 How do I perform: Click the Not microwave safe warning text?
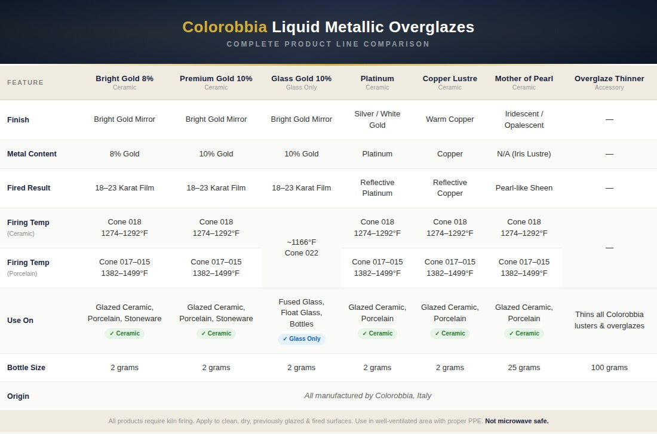point(517,421)
